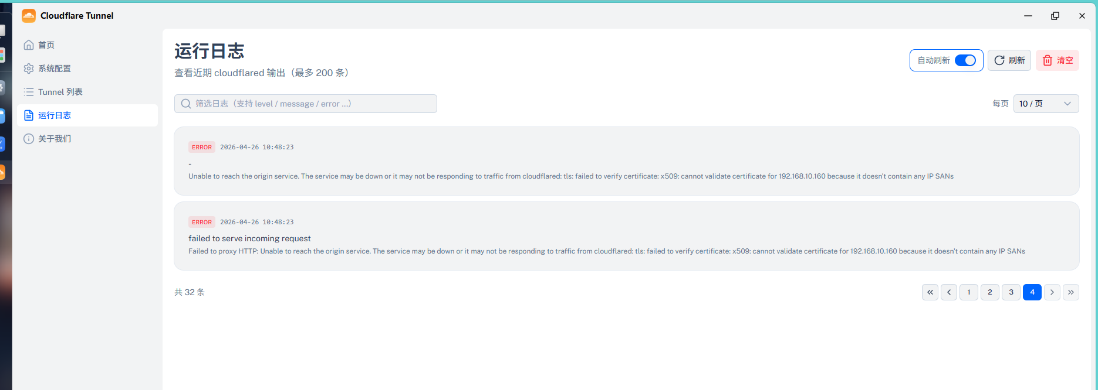The width and height of the screenshot is (1098, 390).
Task: Toggle the 自动刷新 auto-refresh switch
Action: [965, 60]
